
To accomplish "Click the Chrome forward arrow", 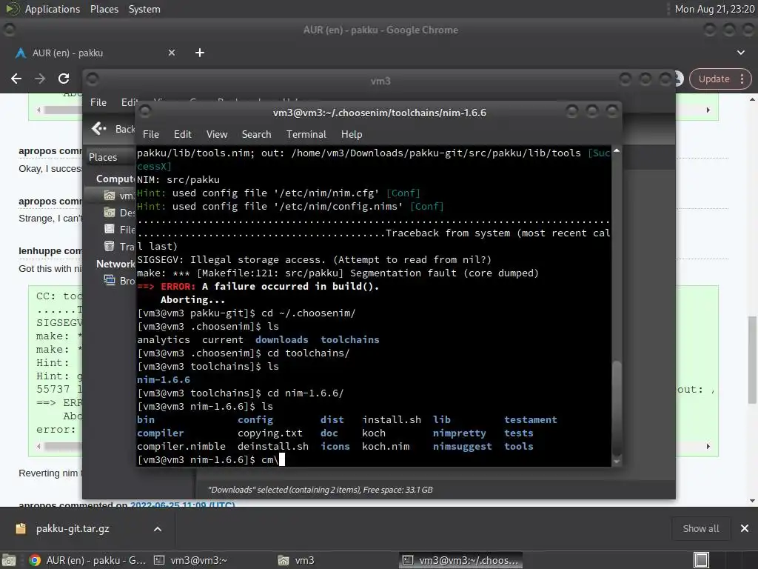I will (x=40, y=79).
